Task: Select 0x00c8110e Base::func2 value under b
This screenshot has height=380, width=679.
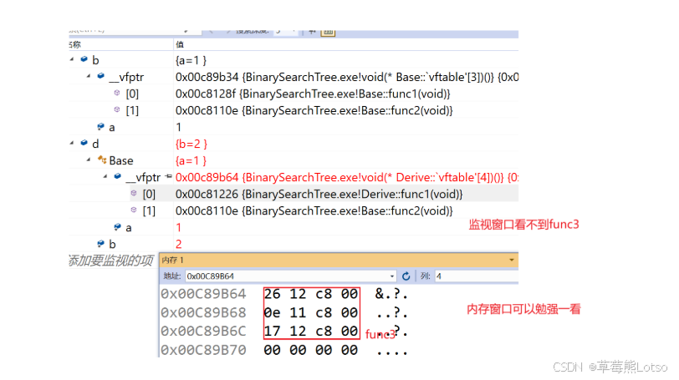Action: 314,111
